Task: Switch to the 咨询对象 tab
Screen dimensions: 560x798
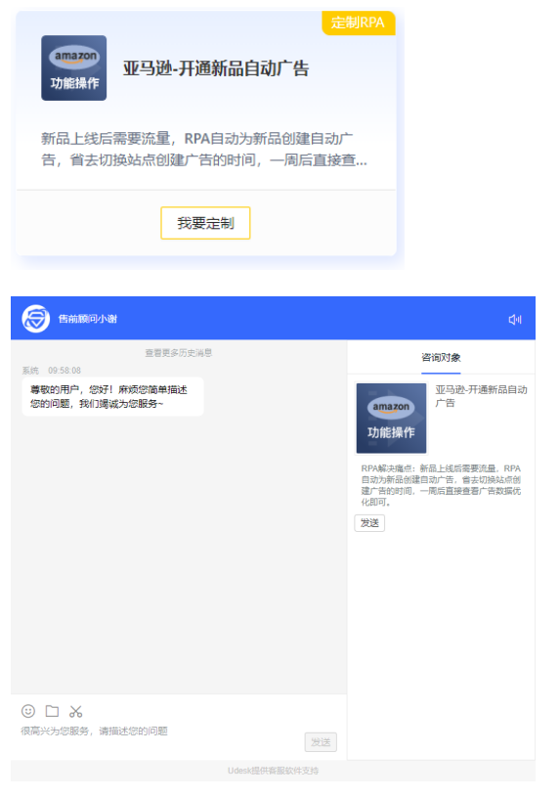Action: 441,357
